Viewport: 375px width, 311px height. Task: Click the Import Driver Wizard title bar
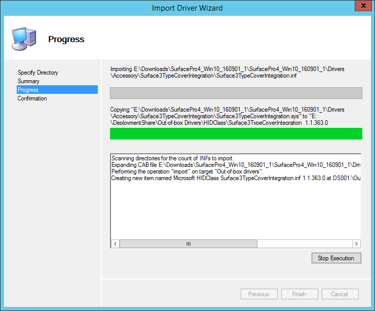coord(187,8)
